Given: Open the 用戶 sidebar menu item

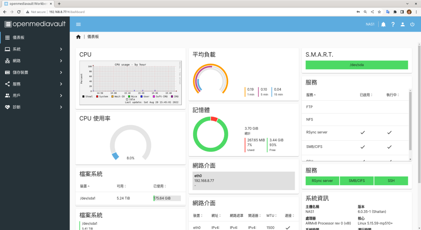Looking at the screenshot, I should (35, 95).
